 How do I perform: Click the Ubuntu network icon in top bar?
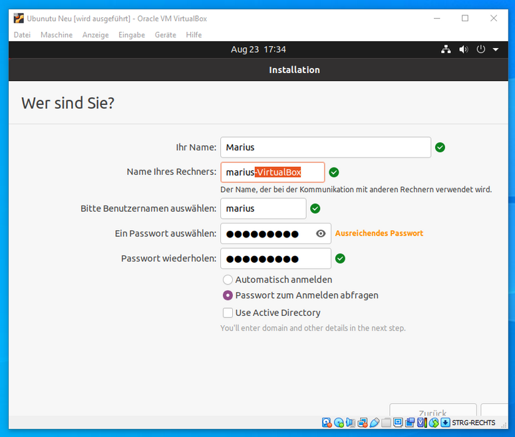[x=446, y=49]
